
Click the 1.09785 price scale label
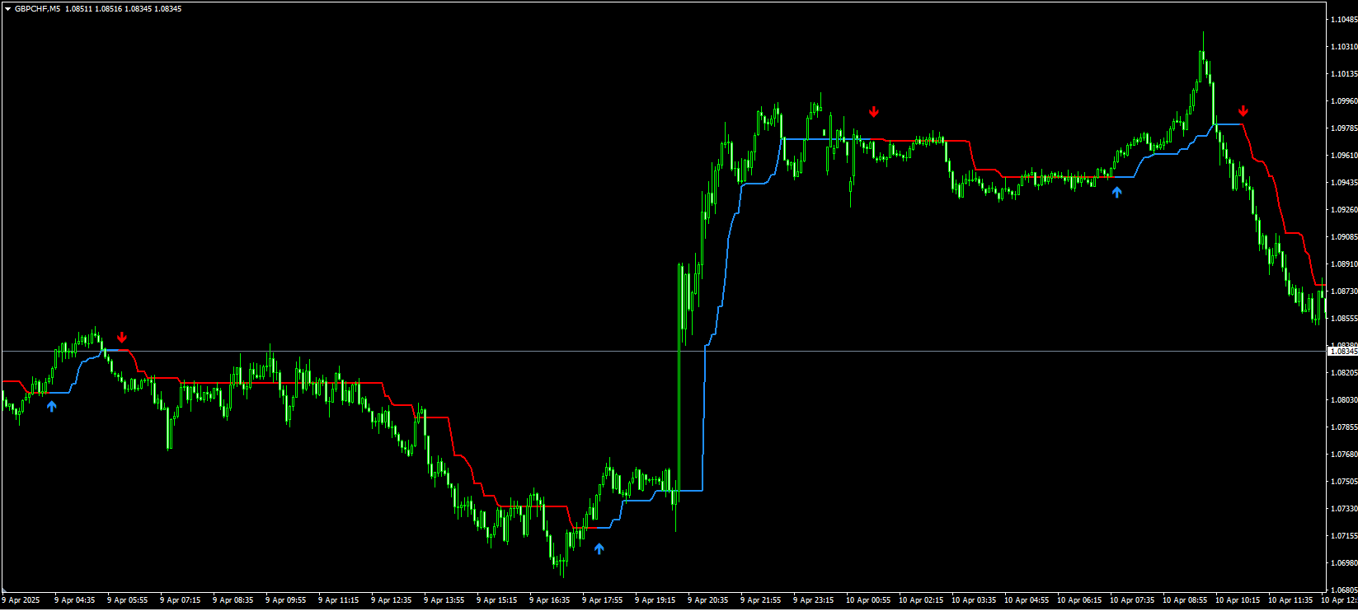click(1343, 128)
